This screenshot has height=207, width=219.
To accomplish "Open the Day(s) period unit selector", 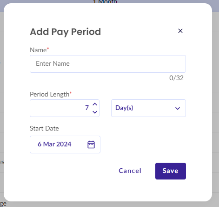I will [148, 108].
